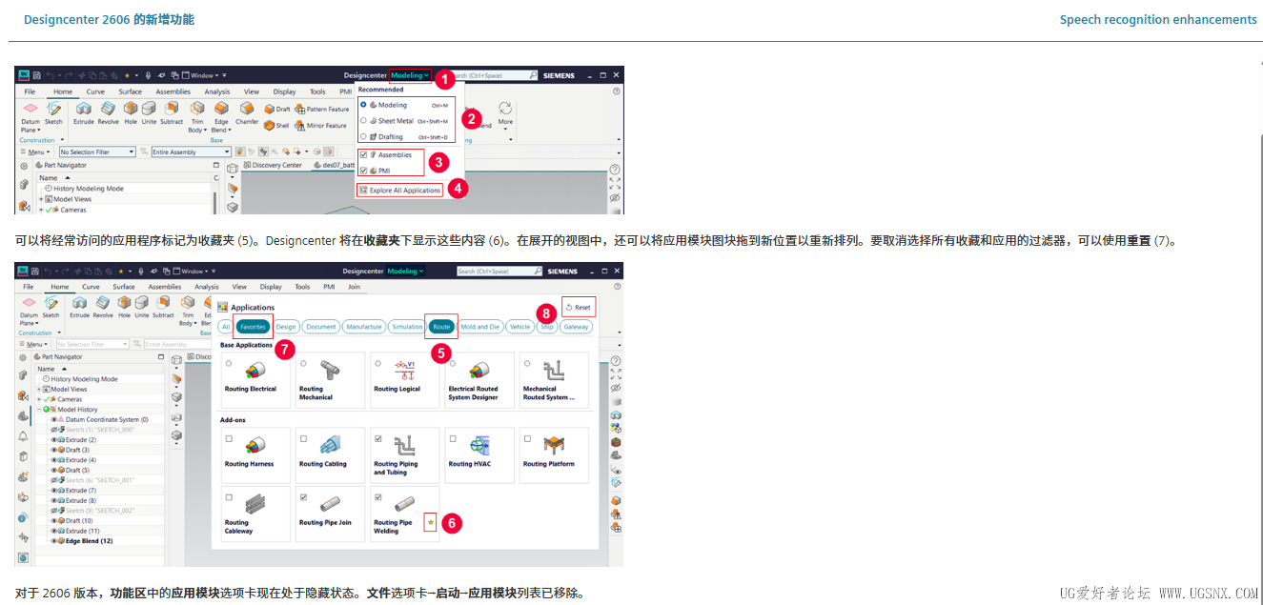This screenshot has height=605, width=1263.
Task: Select the Routing Logical radio button
Action: (x=377, y=363)
